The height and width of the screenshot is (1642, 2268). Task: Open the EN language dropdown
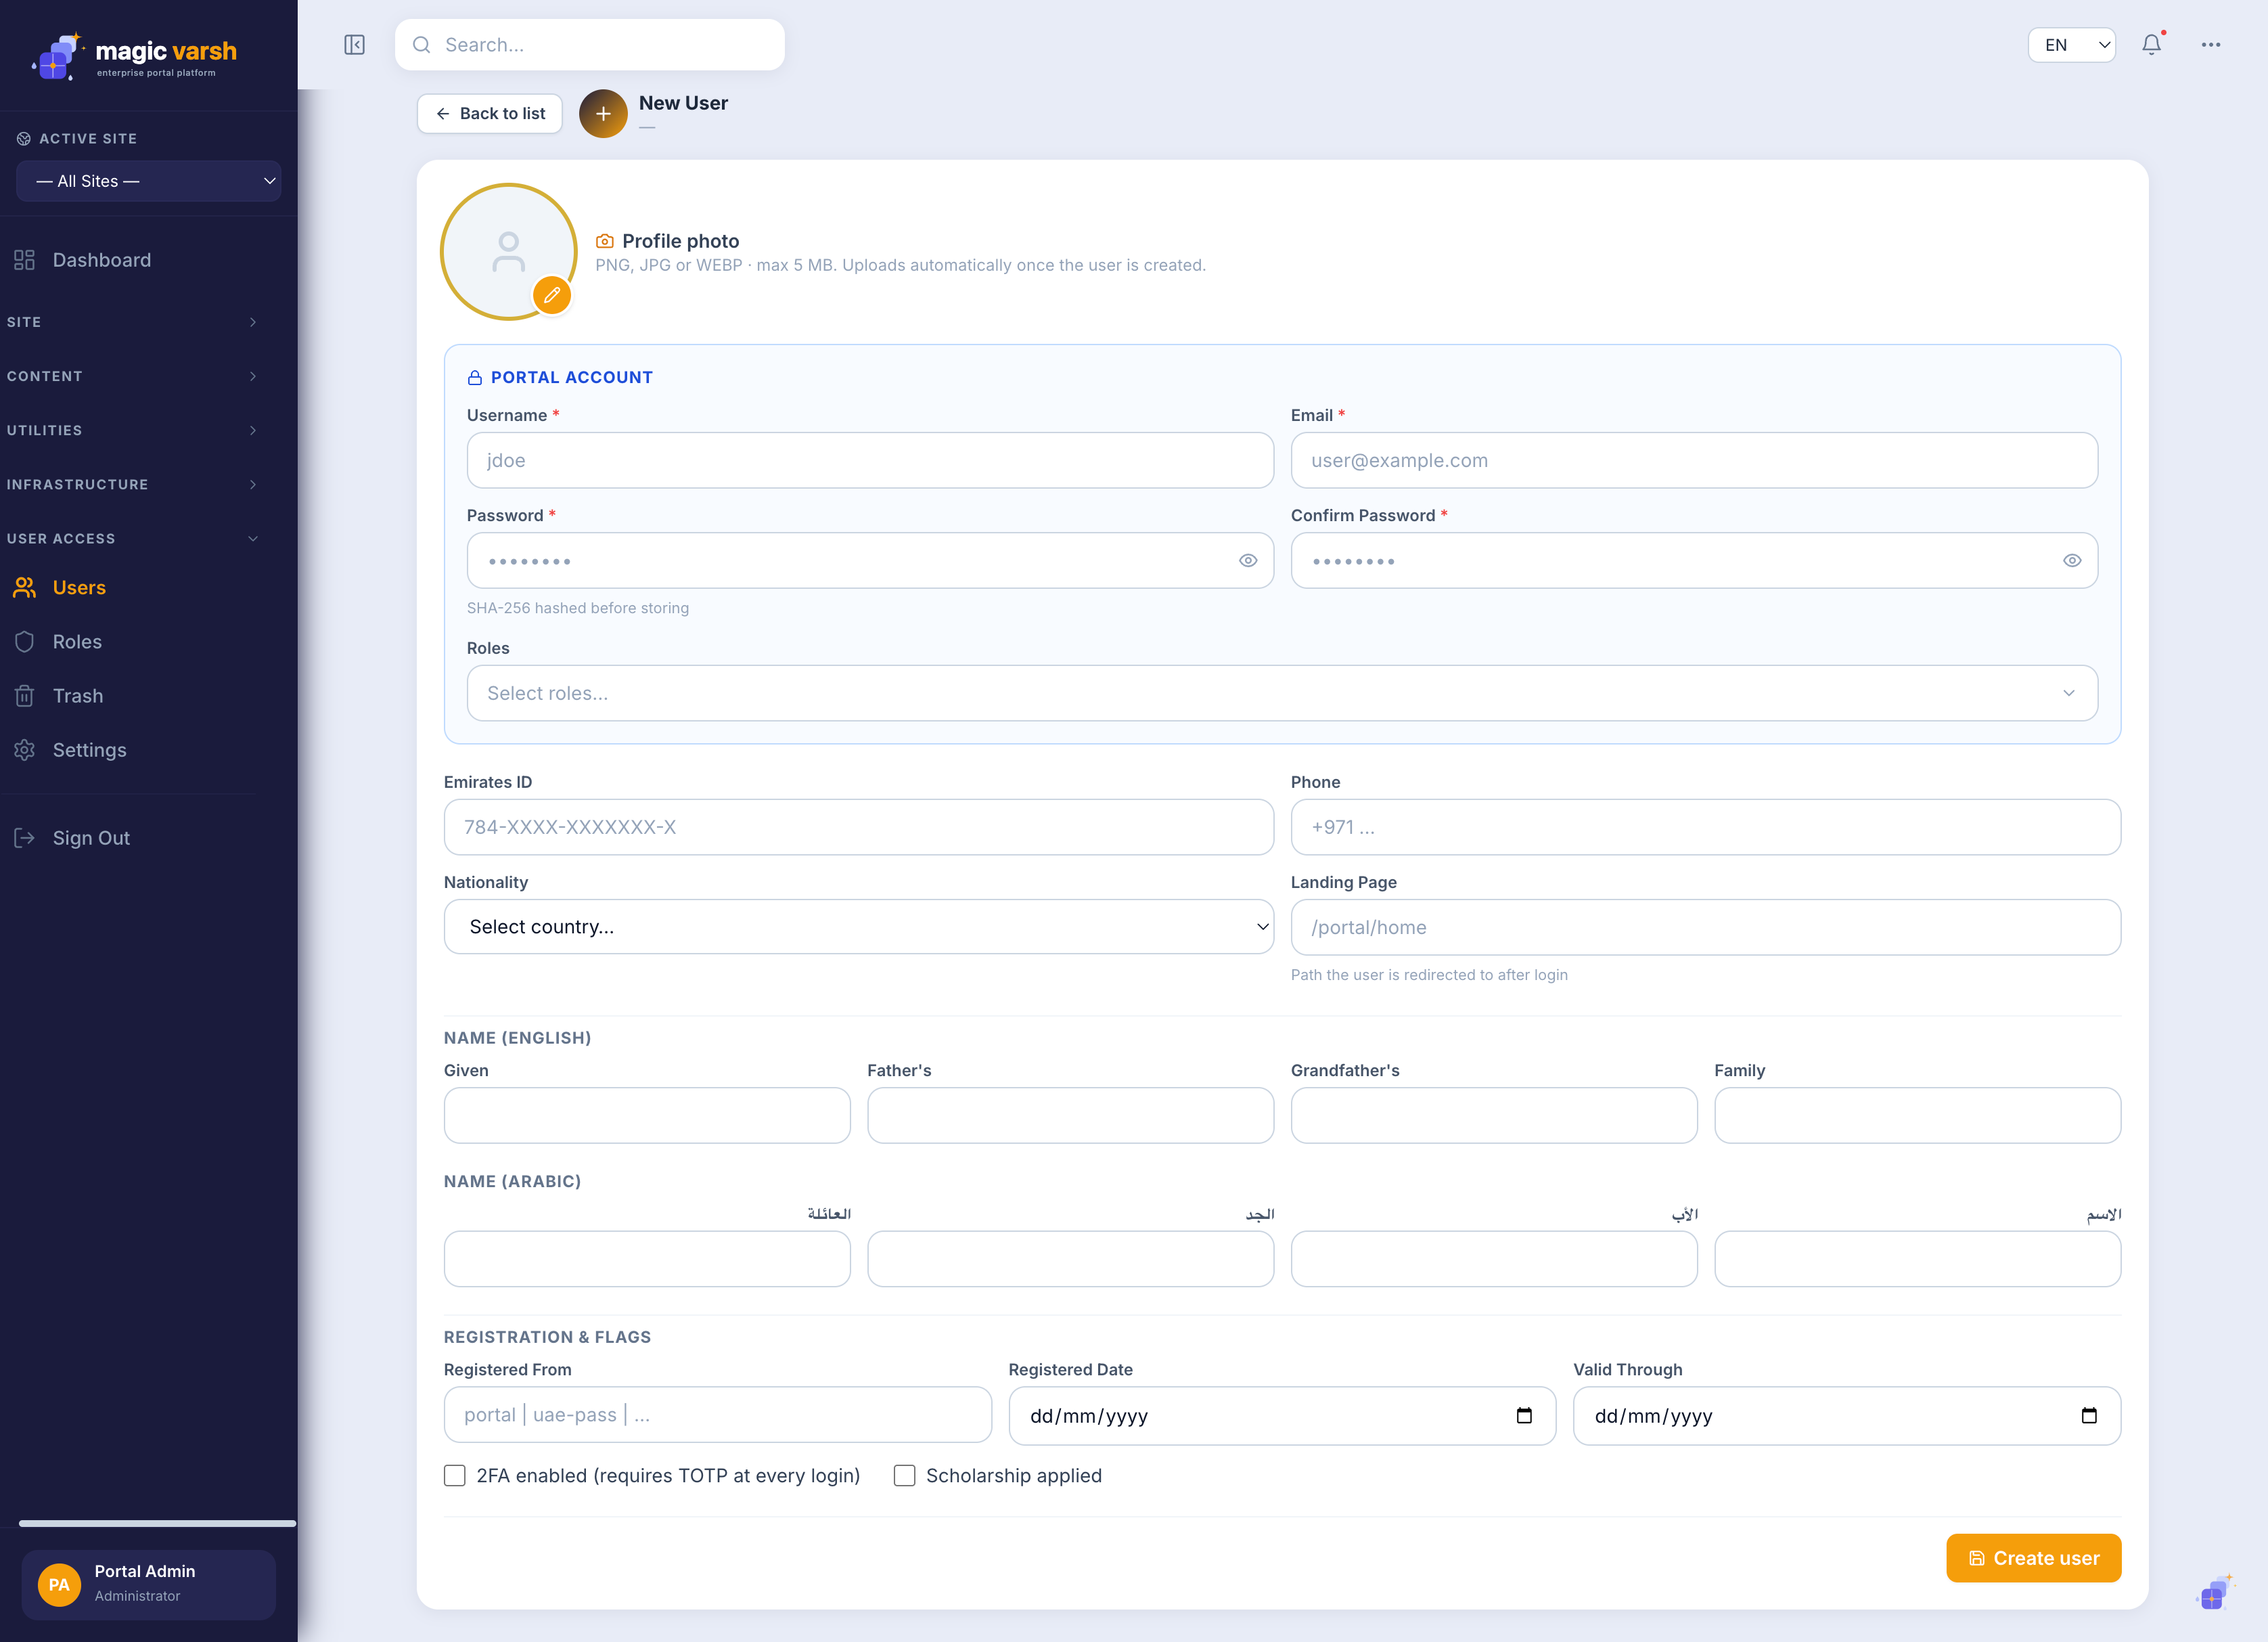pyautogui.click(x=2071, y=45)
